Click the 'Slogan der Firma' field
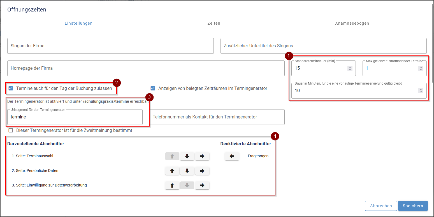Viewport: 434px width, 217px height. 110,46
